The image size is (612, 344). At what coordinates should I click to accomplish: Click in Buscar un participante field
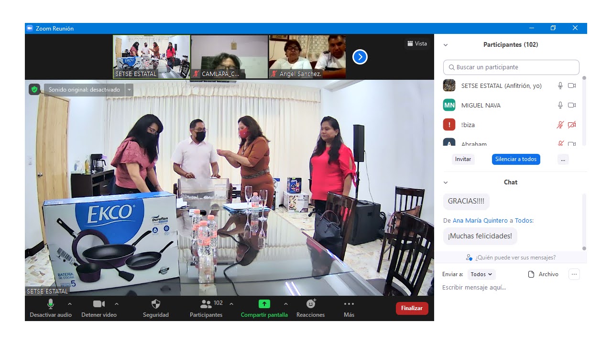click(511, 67)
